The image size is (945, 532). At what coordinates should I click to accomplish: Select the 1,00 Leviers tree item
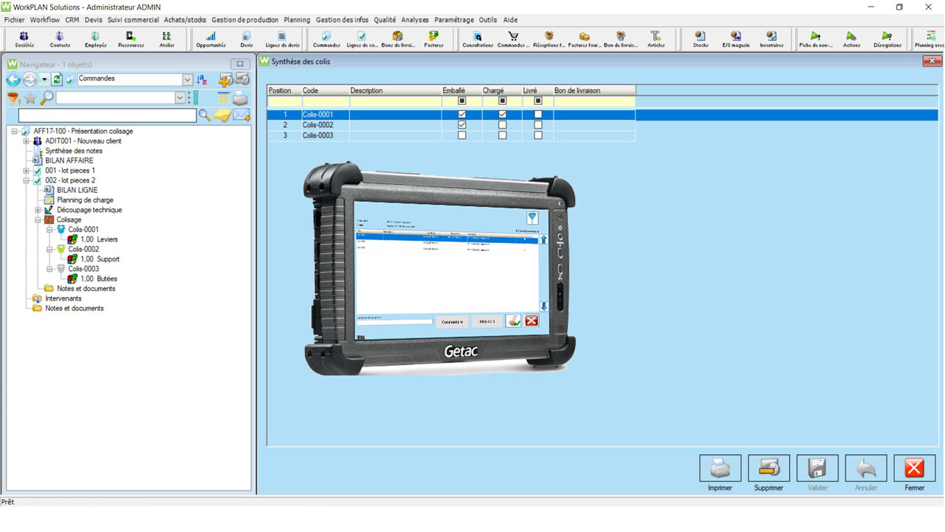(x=99, y=239)
